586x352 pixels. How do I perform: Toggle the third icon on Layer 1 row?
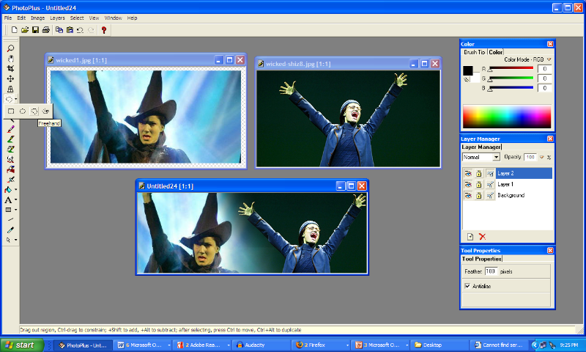pyautogui.click(x=490, y=184)
